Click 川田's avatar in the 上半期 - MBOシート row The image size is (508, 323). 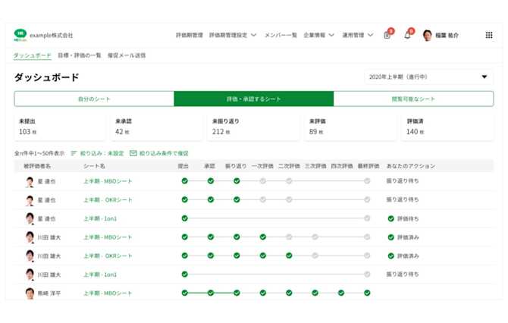click(30, 237)
